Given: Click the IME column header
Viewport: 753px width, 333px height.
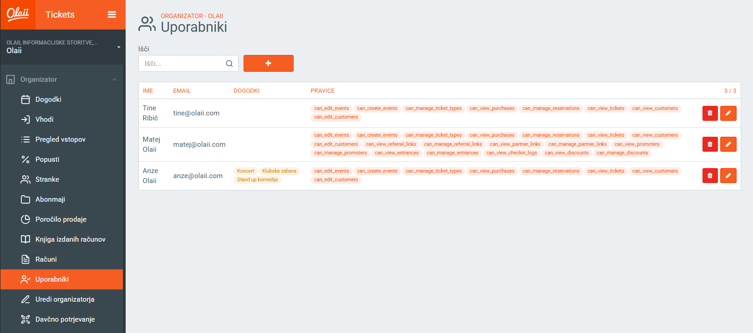Looking at the screenshot, I should click(148, 91).
